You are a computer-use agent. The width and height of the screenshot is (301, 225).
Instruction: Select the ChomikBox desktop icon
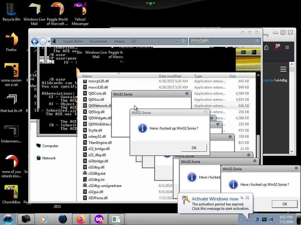point(11,194)
